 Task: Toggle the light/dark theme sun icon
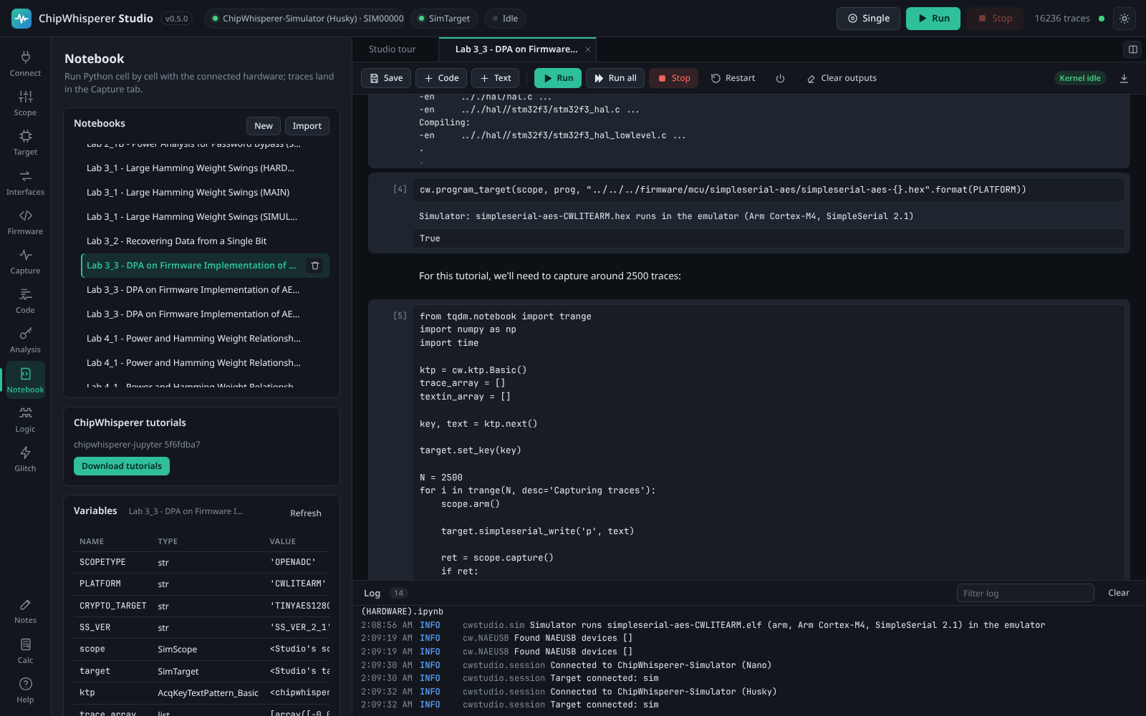[x=1125, y=19]
